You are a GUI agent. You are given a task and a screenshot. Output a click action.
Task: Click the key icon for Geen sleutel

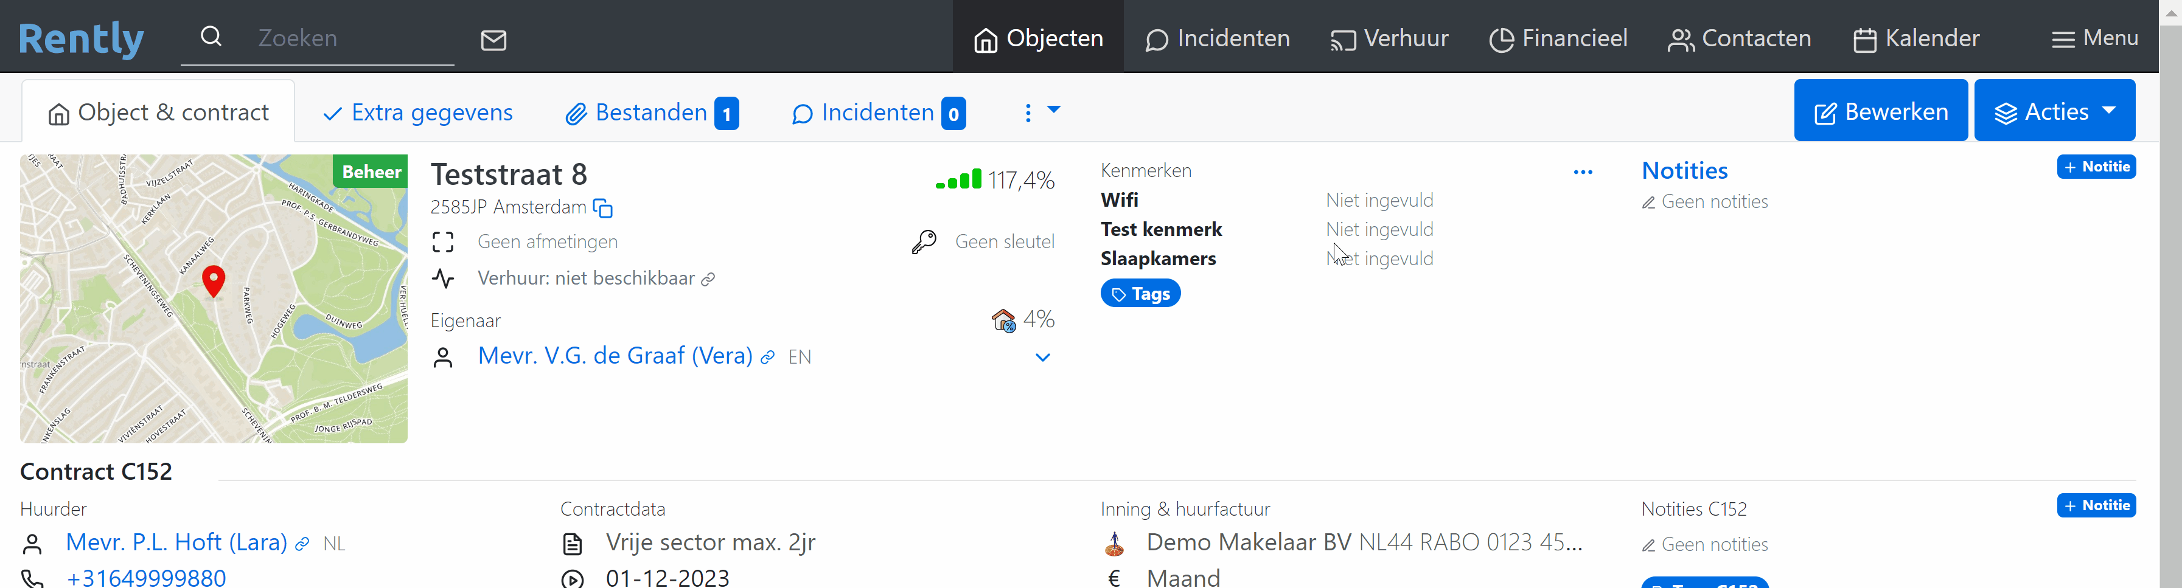[x=924, y=242]
